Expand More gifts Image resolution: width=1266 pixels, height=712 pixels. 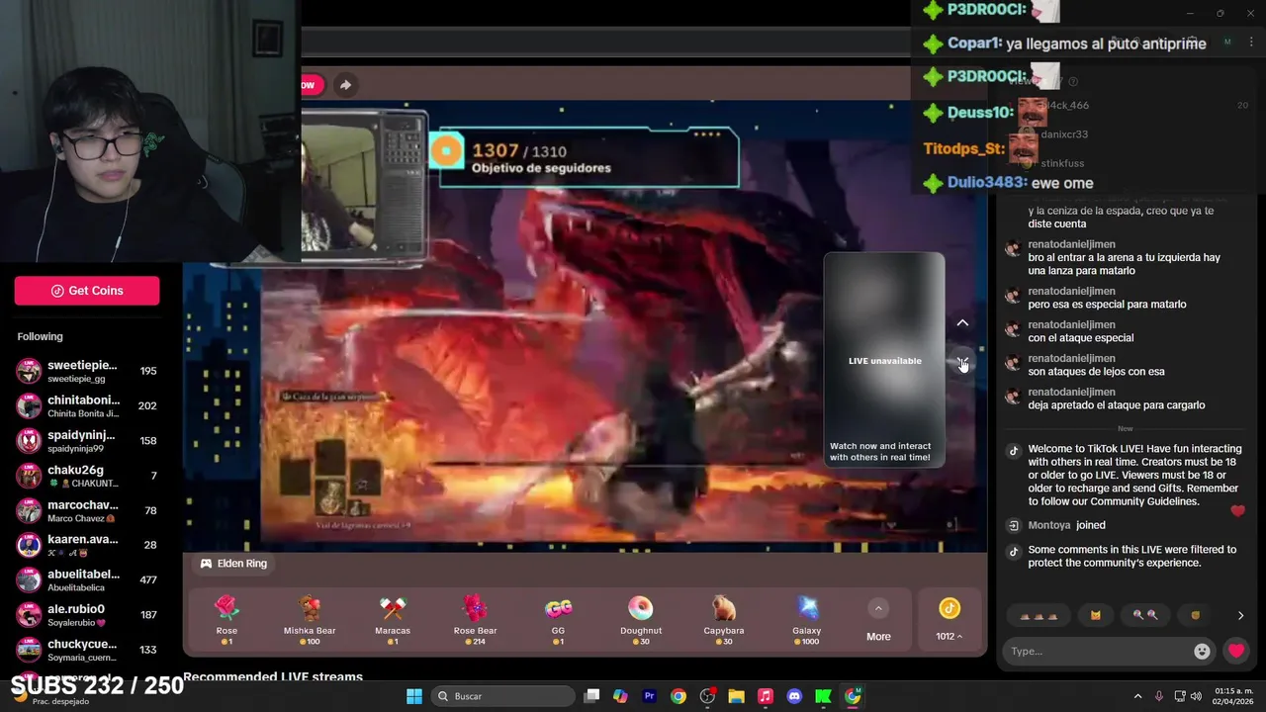(878, 620)
